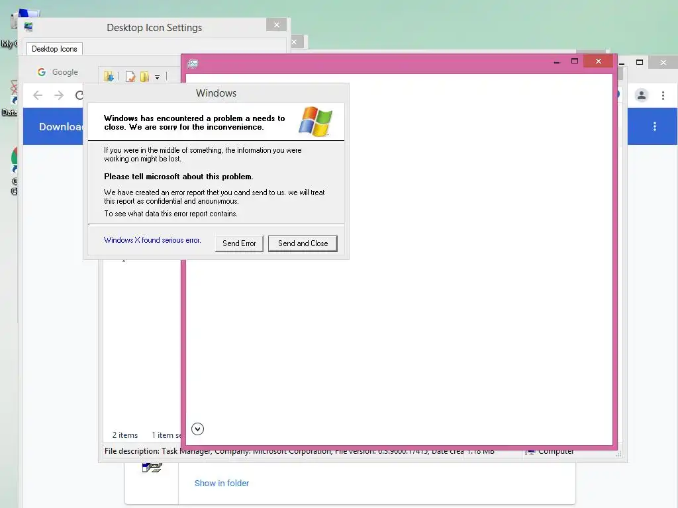Click the New folder icon in Explorer toolbar
This screenshot has width=678, height=508.
pyautogui.click(x=144, y=77)
